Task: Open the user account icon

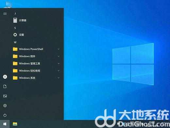Action: click(5, 77)
